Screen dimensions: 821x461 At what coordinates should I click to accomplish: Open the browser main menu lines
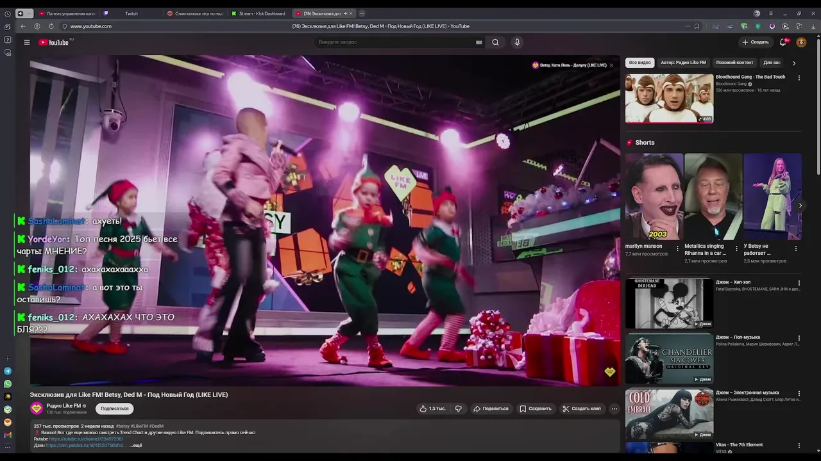pyautogui.click(x=770, y=13)
